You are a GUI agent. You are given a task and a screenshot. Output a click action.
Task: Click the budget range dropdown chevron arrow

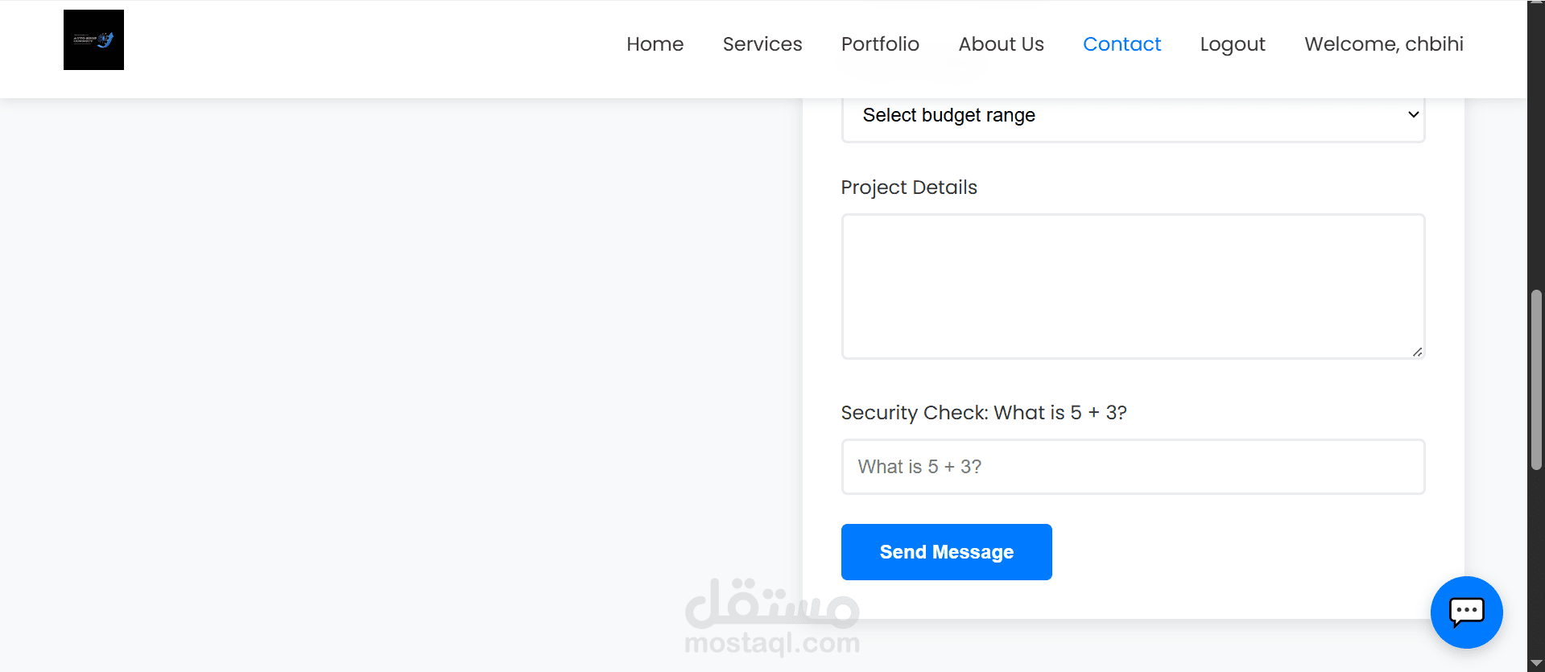(x=1413, y=114)
